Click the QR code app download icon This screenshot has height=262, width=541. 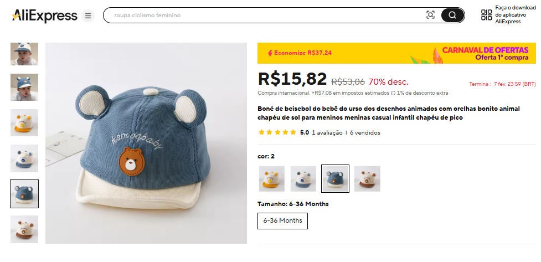(x=486, y=15)
